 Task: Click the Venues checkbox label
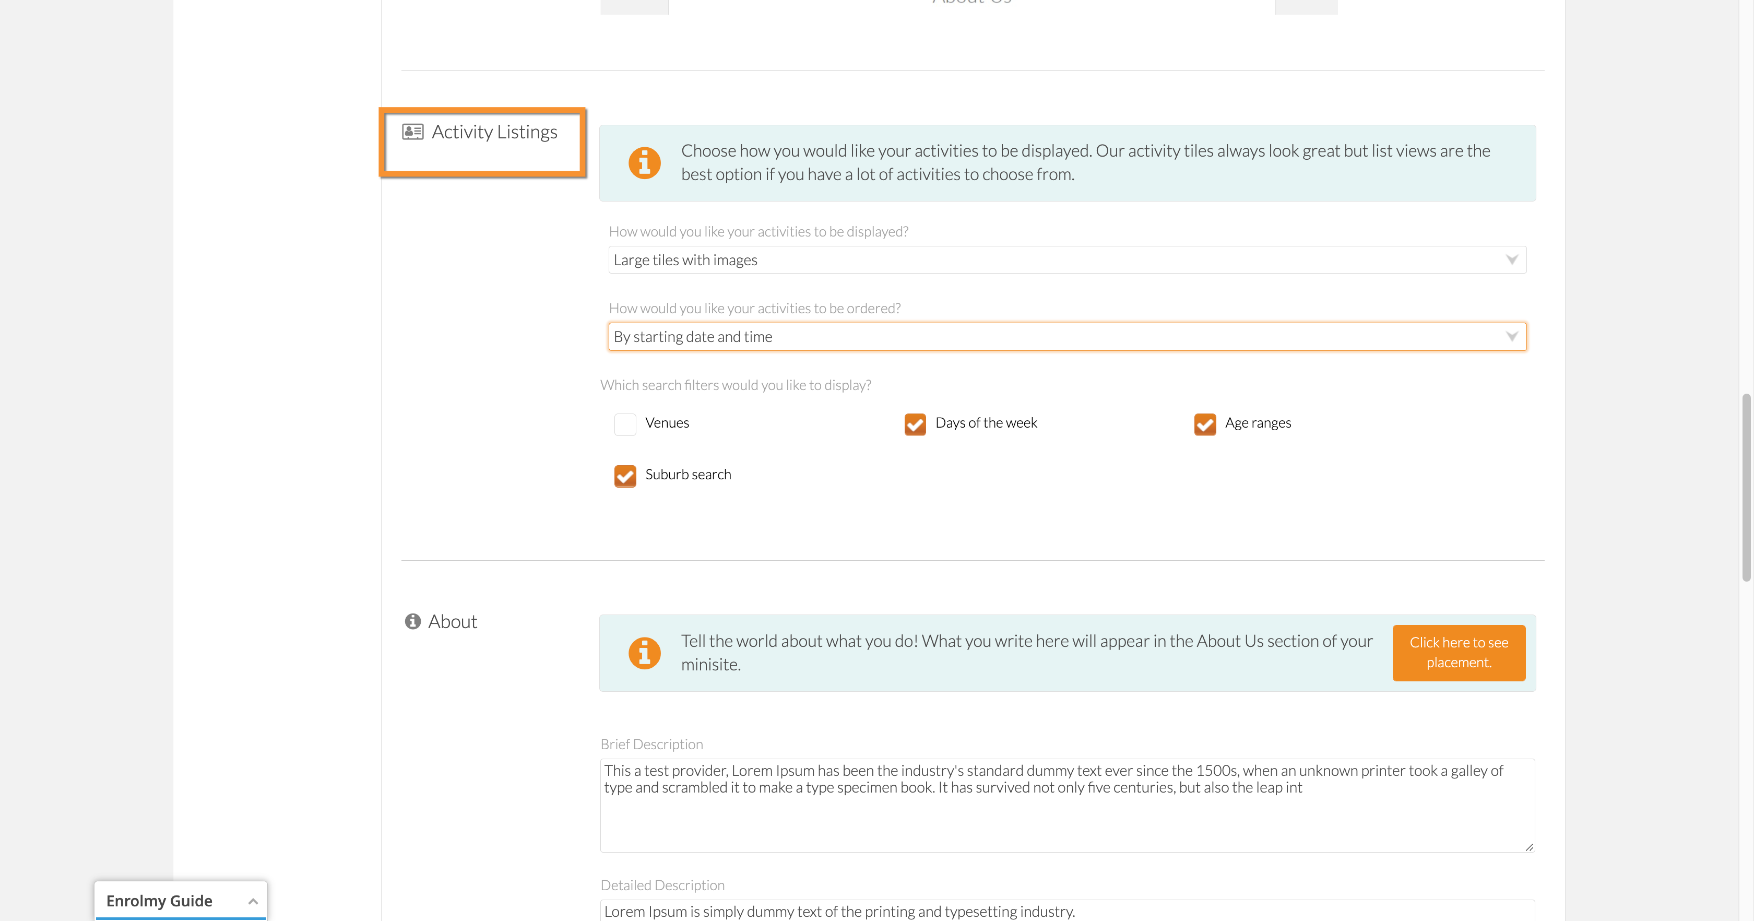tap(667, 422)
